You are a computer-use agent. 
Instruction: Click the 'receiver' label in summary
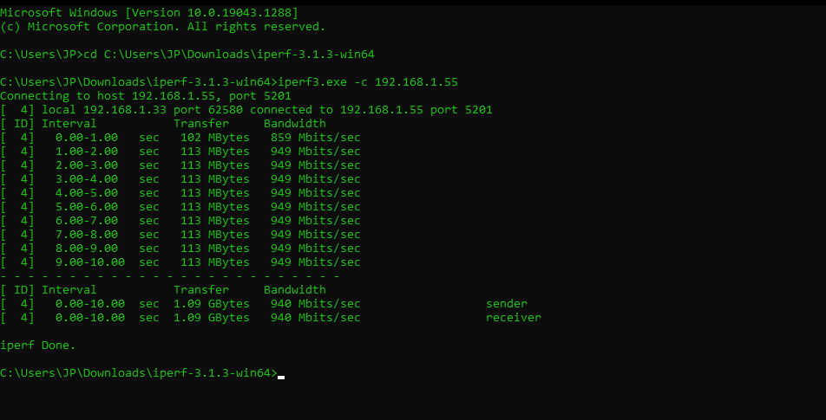513,318
